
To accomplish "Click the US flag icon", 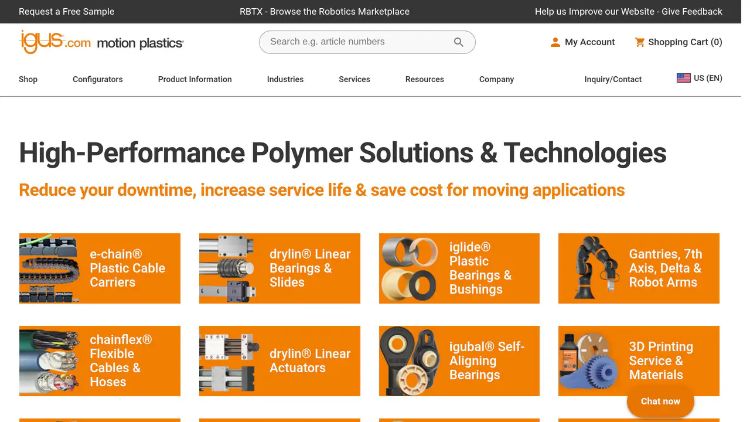I will (684, 78).
